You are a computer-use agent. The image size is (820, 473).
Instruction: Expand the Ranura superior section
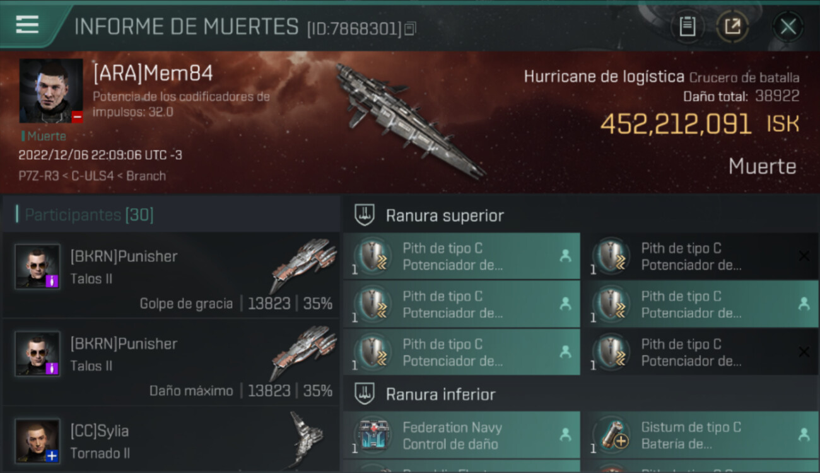click(445, 216)
